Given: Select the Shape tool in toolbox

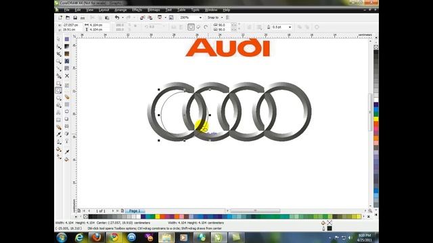Looking at the screenshot, I should (x=59, y=47).
